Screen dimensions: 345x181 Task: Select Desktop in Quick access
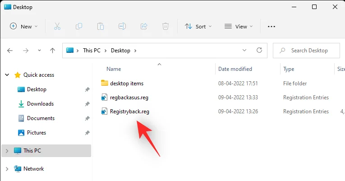[37, 89]
